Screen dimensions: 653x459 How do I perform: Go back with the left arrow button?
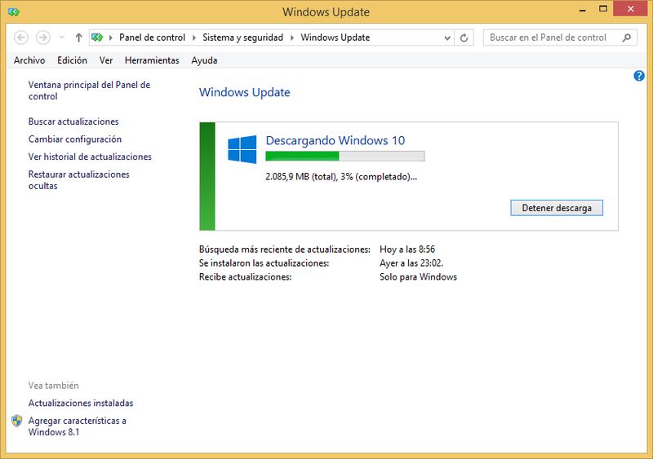point(21,38)
